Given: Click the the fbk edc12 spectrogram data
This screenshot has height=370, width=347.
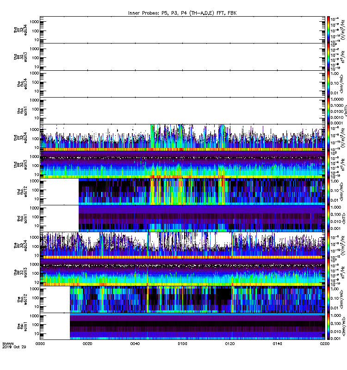Looking at the screenshot, I should (198, 299).
